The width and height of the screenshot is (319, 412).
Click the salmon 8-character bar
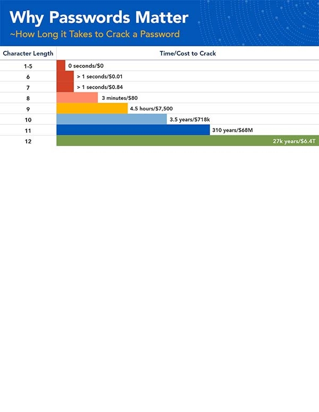tap(77, 98)
